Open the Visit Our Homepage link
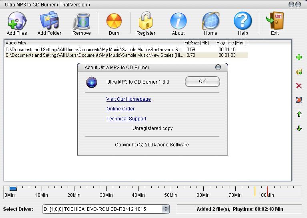Image resolution: width=307 pixels, height=218 pixels. tap(128, 99)
